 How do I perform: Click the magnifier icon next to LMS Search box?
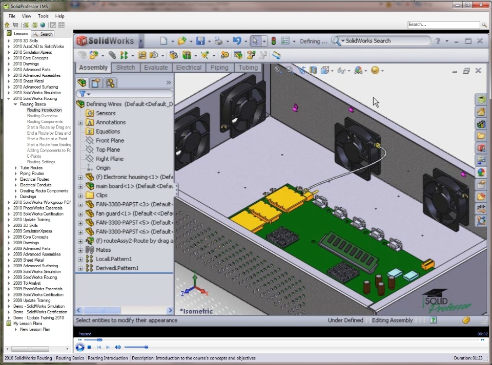[484, 25]
